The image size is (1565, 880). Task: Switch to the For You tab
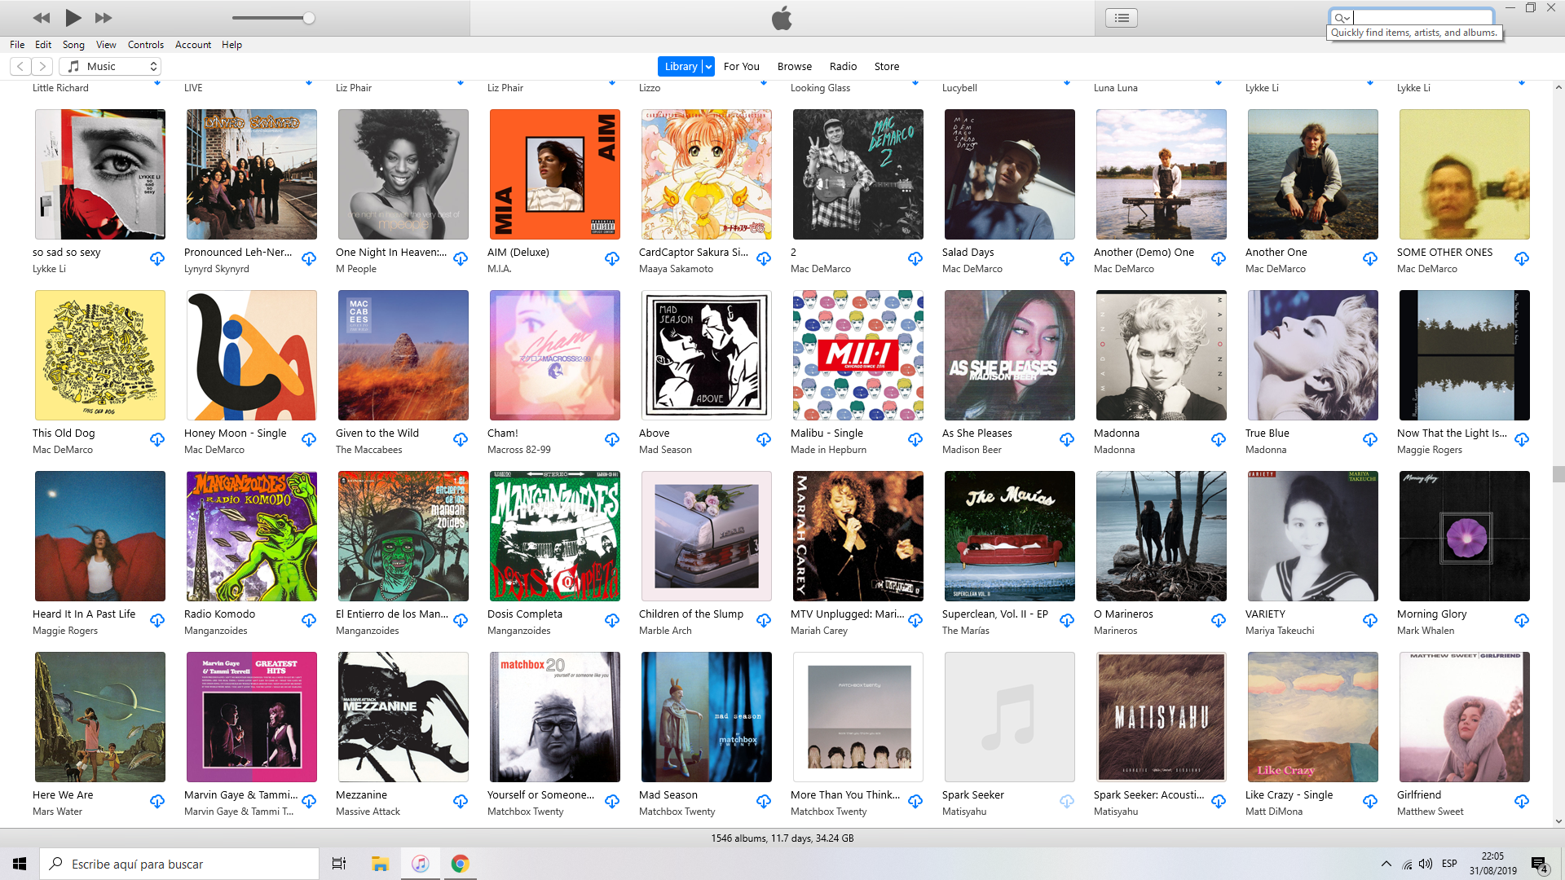[741, 66]
